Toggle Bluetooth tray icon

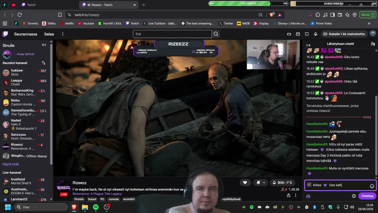pos(315,207)
